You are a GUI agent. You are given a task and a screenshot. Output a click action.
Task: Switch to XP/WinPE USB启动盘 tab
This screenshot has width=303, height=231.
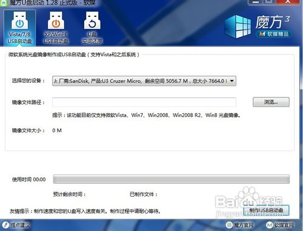56,28
